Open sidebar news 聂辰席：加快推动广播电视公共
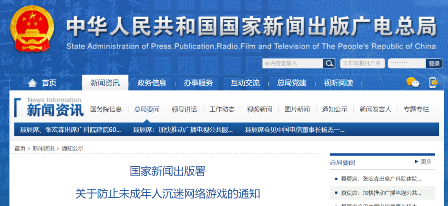The image size is (448, 206). (x=381, y=193)
